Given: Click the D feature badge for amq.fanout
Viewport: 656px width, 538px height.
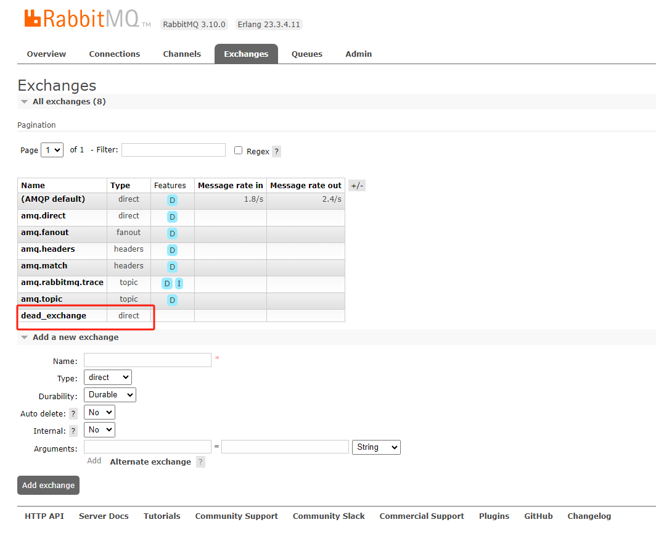Looking at the screenshot, I should click(172, 234).
